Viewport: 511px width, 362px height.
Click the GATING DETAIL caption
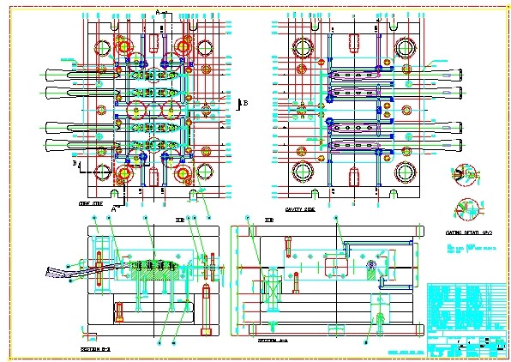469,232
